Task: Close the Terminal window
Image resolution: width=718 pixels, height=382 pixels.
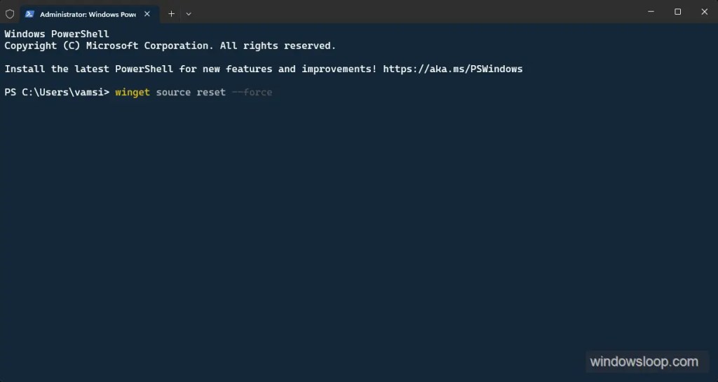Action: (704, 12)
